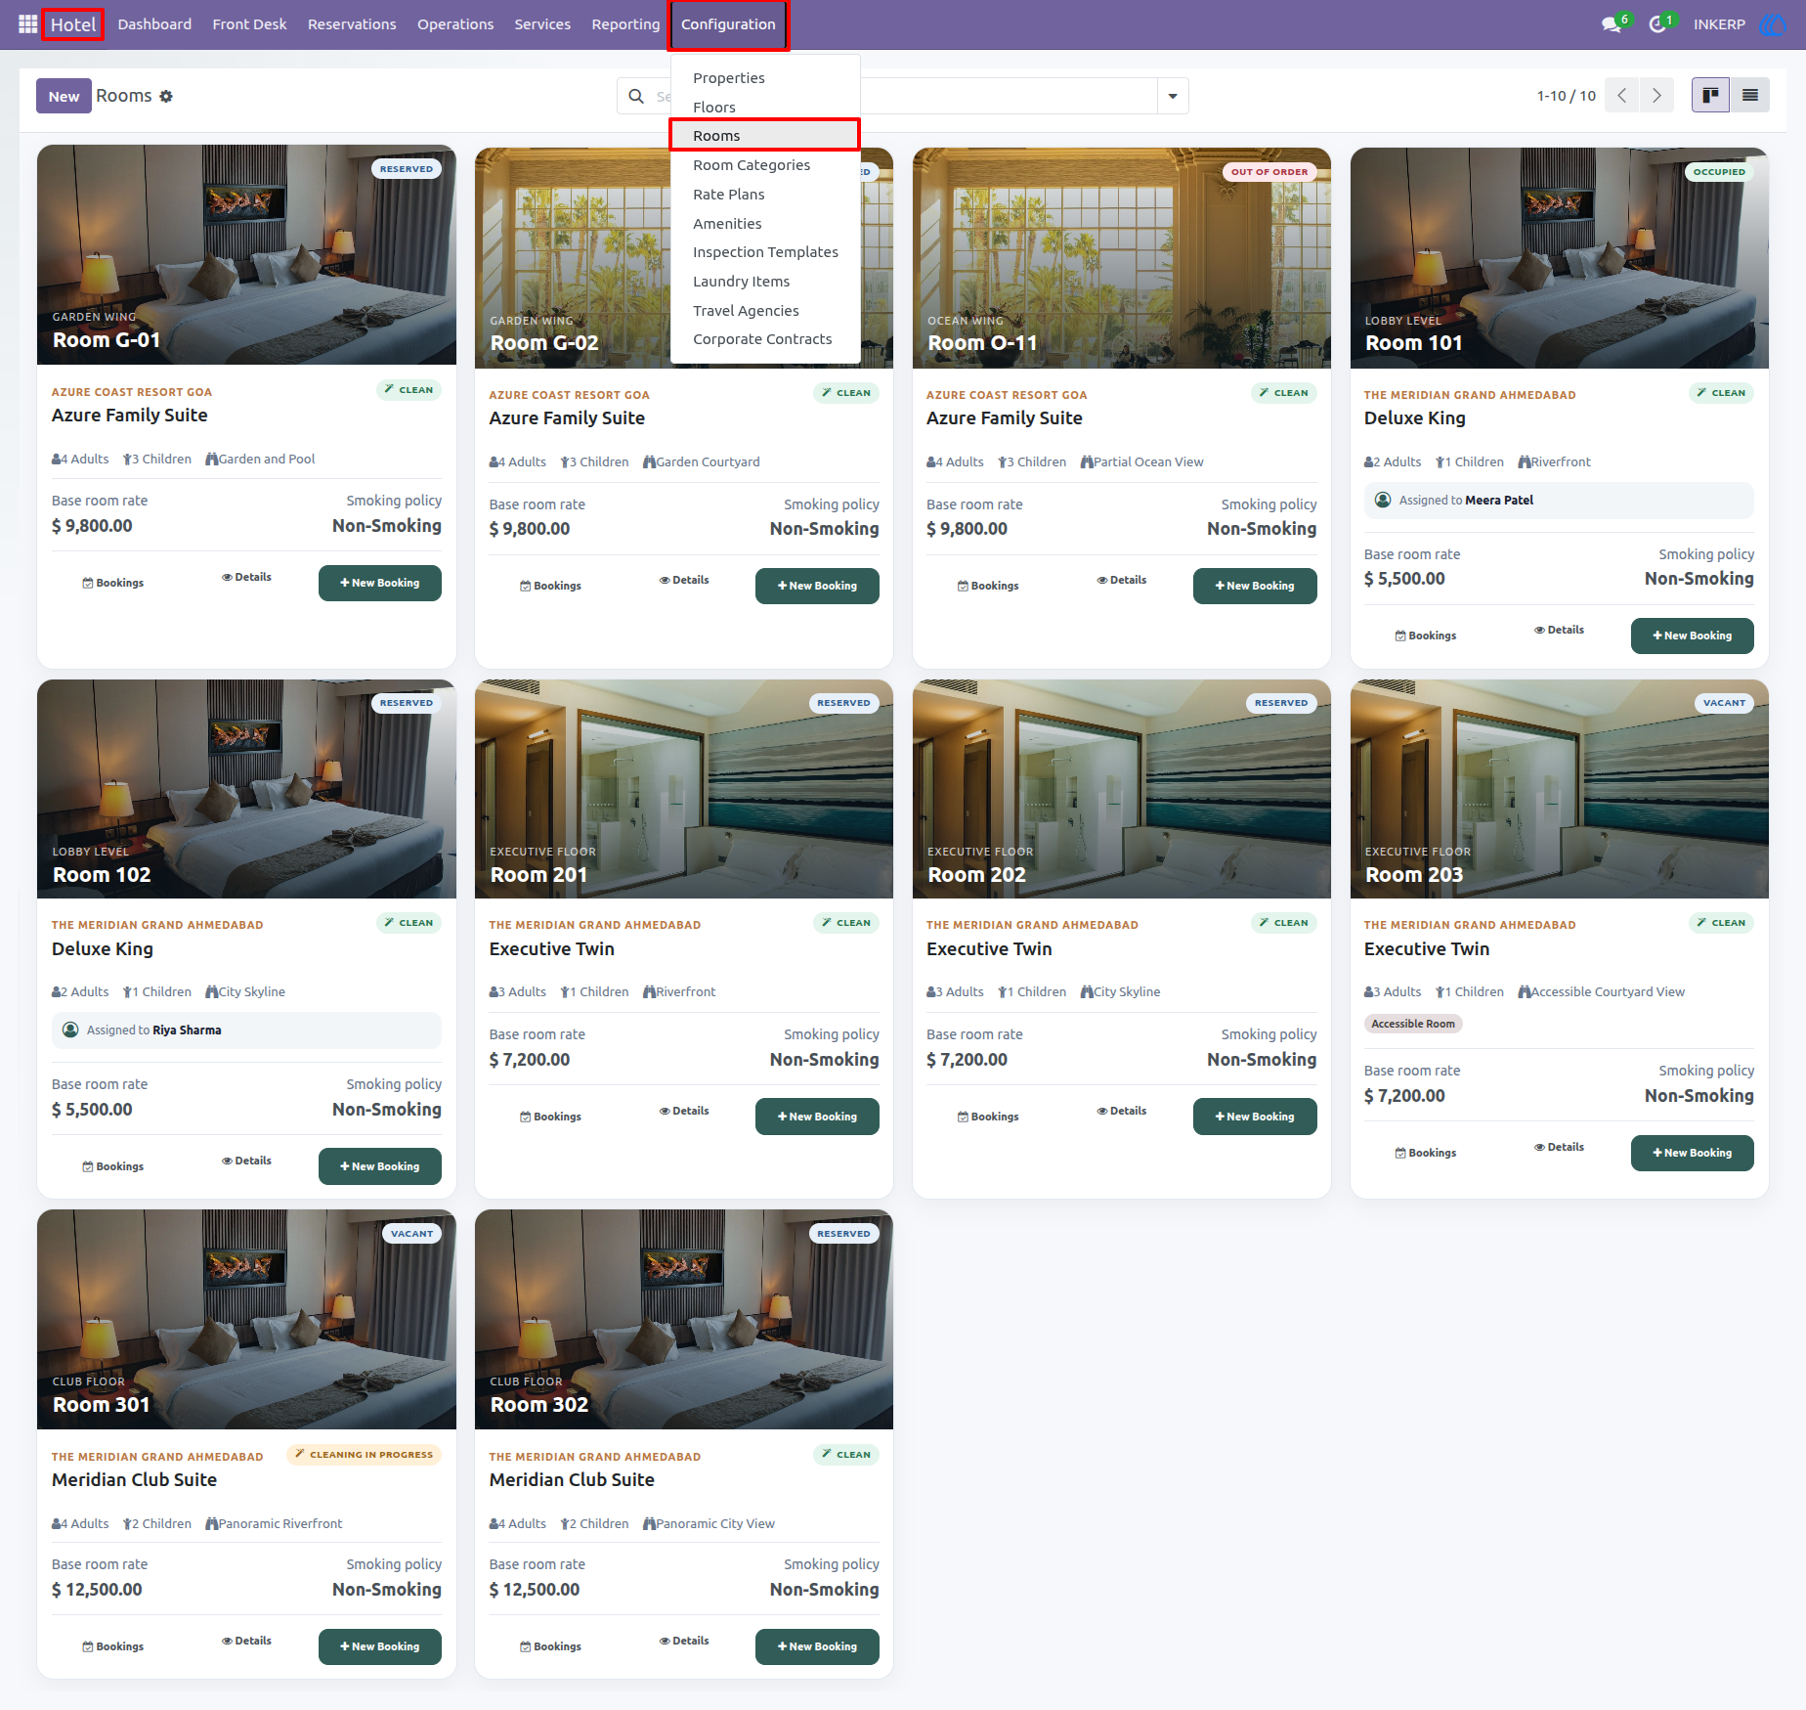Click the Room 202 photo thumbnail

point(1122,790)
